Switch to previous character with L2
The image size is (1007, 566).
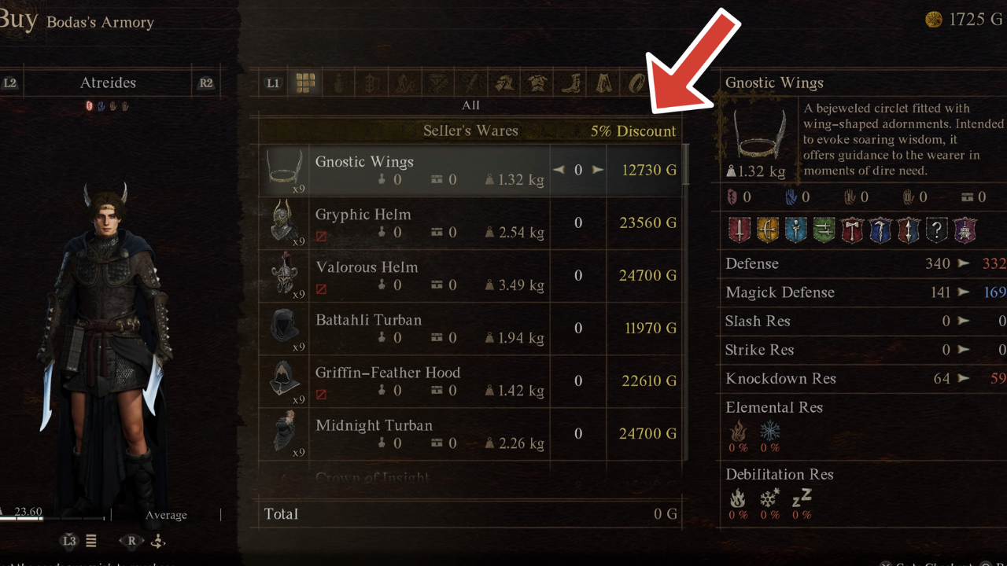9,83
